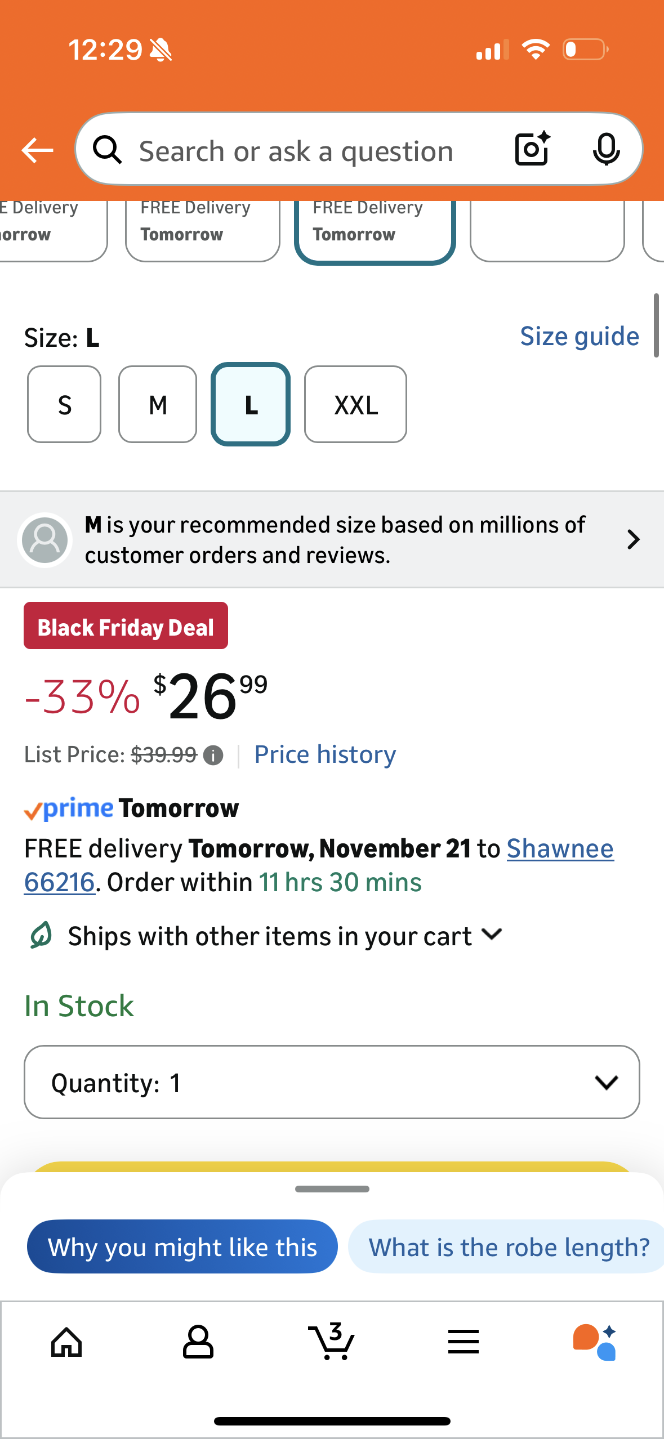Select size S
Screen dimensions: 664x1439
64,405
